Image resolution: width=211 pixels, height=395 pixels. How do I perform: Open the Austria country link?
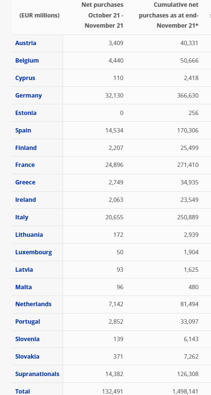pyautogui.click(x=25, y=43)
